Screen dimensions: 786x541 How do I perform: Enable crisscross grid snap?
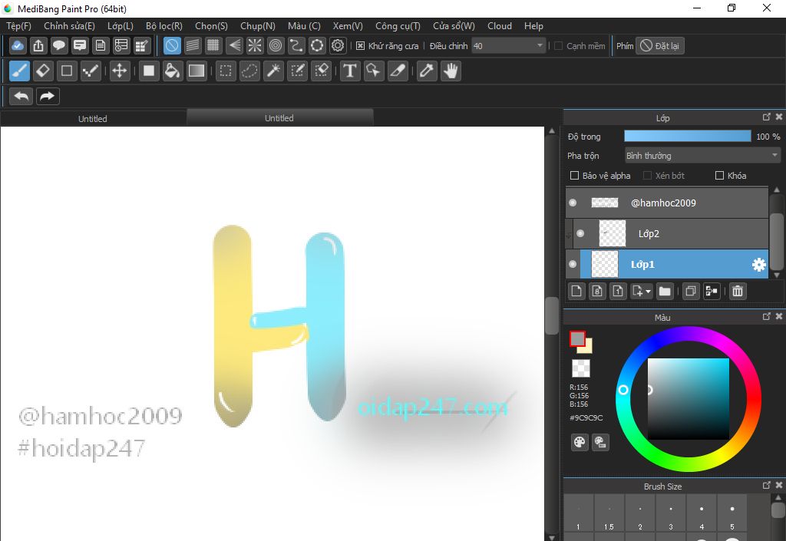(213, 45)
